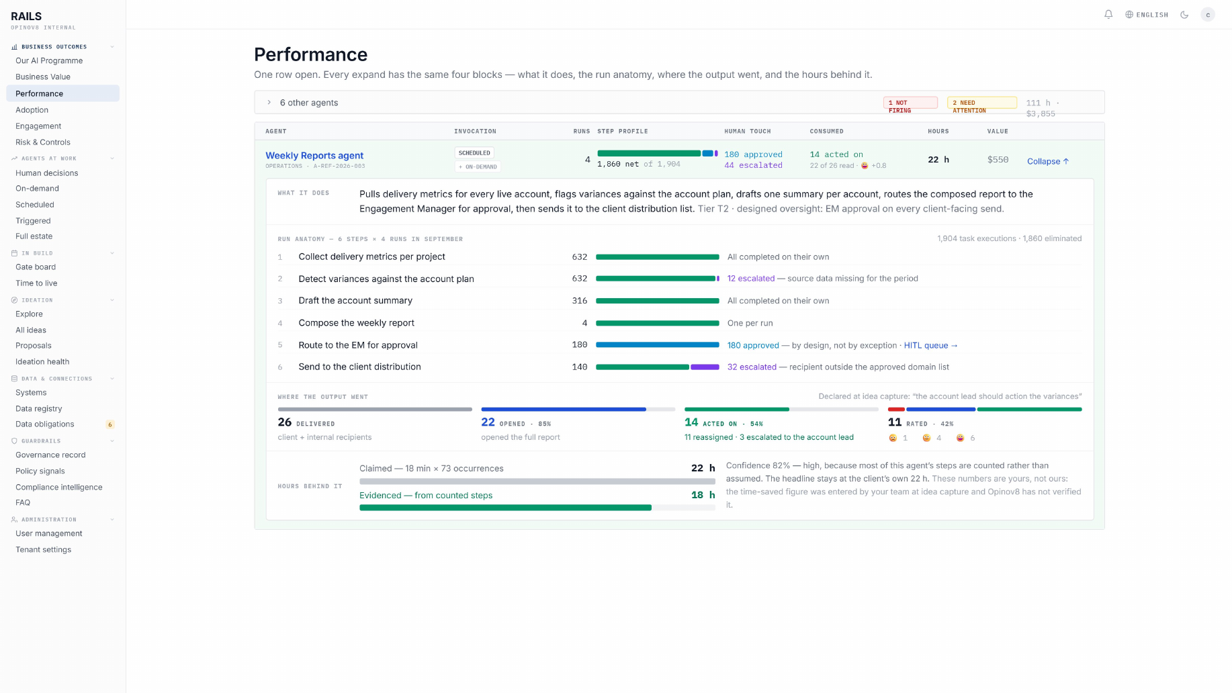
Task: Click the globe language icon
Action: tap(1129, 15)
